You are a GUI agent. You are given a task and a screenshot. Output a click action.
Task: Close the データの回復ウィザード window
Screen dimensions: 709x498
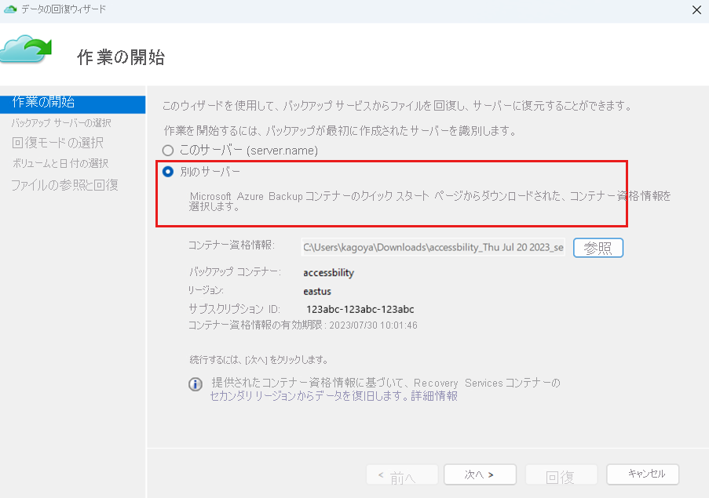696,10
